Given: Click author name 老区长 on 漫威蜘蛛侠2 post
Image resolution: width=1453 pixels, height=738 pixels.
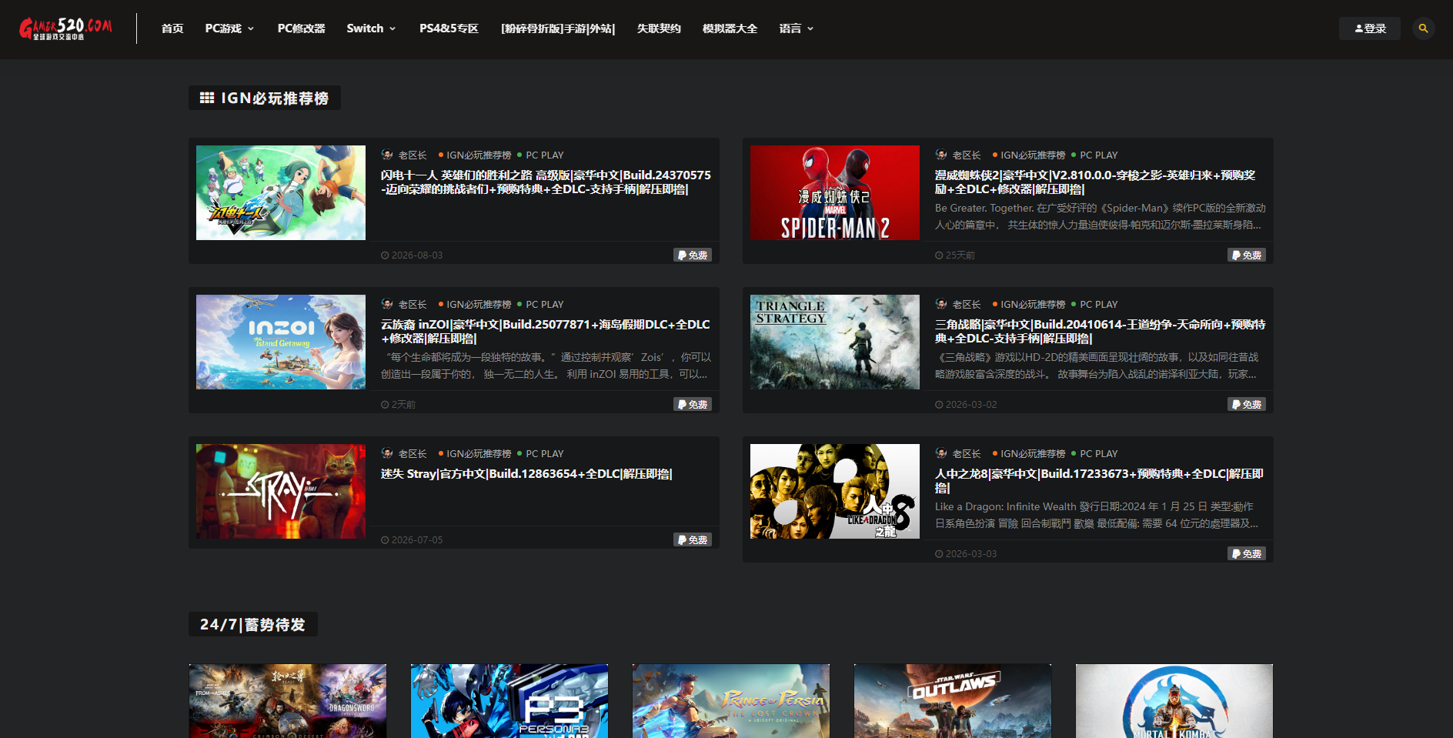Looking at the screenshot, I should pyautogui.click(x=967, y=155).
